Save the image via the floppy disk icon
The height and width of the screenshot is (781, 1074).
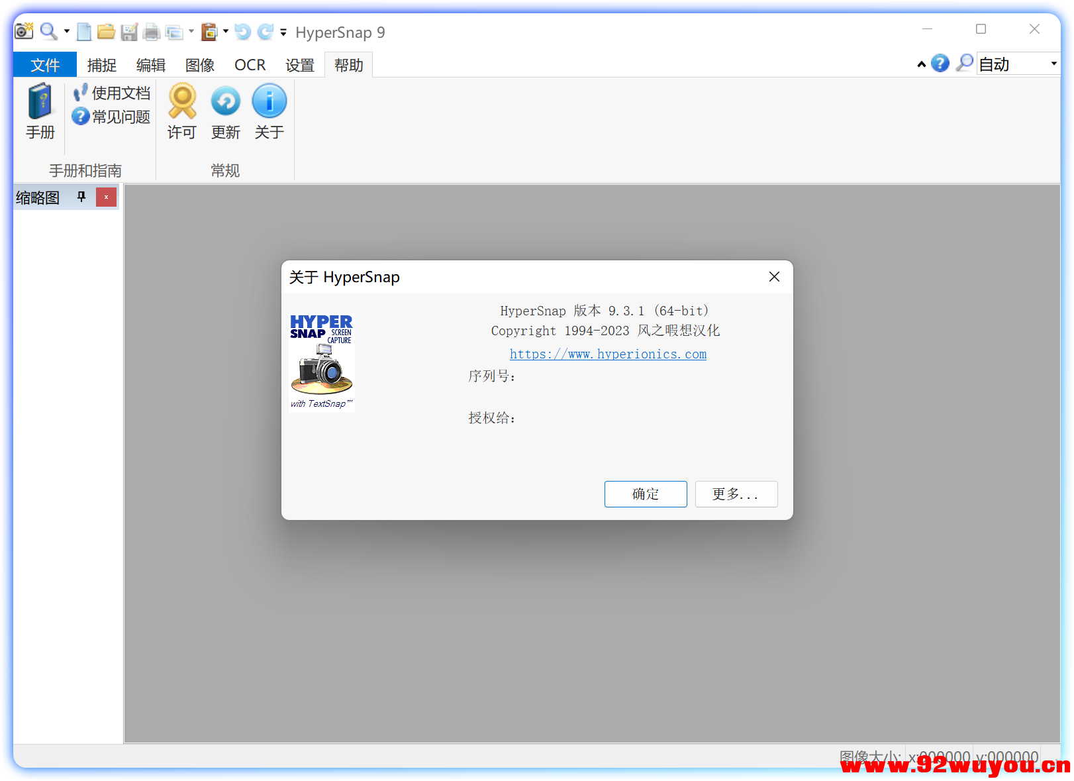129,31
